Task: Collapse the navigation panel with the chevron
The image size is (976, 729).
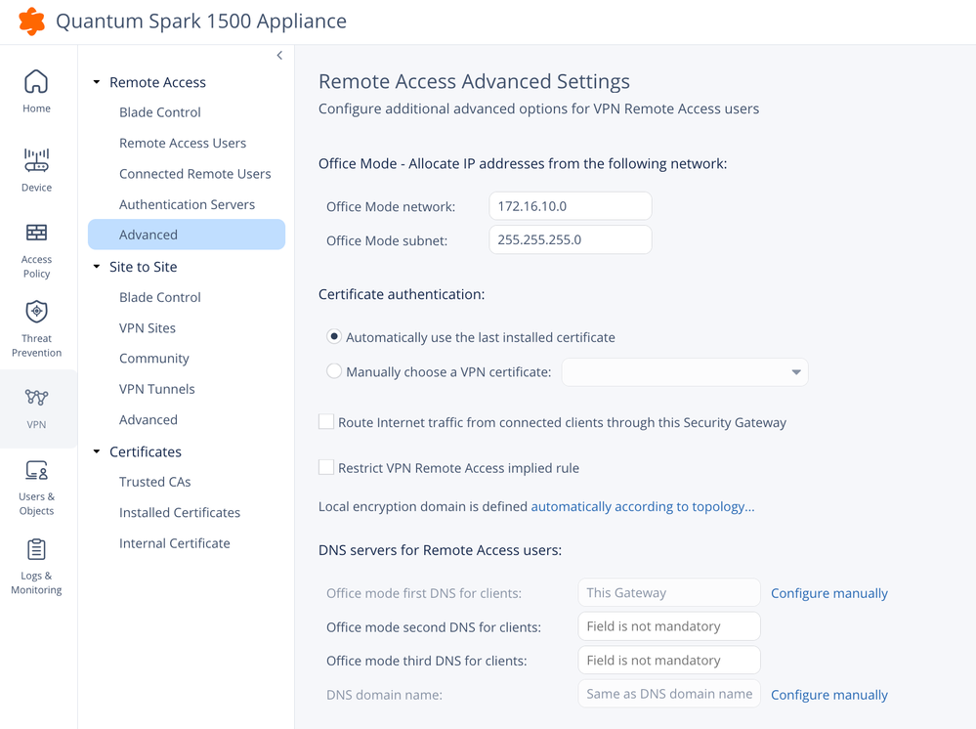Action: [x=279, y=56]
